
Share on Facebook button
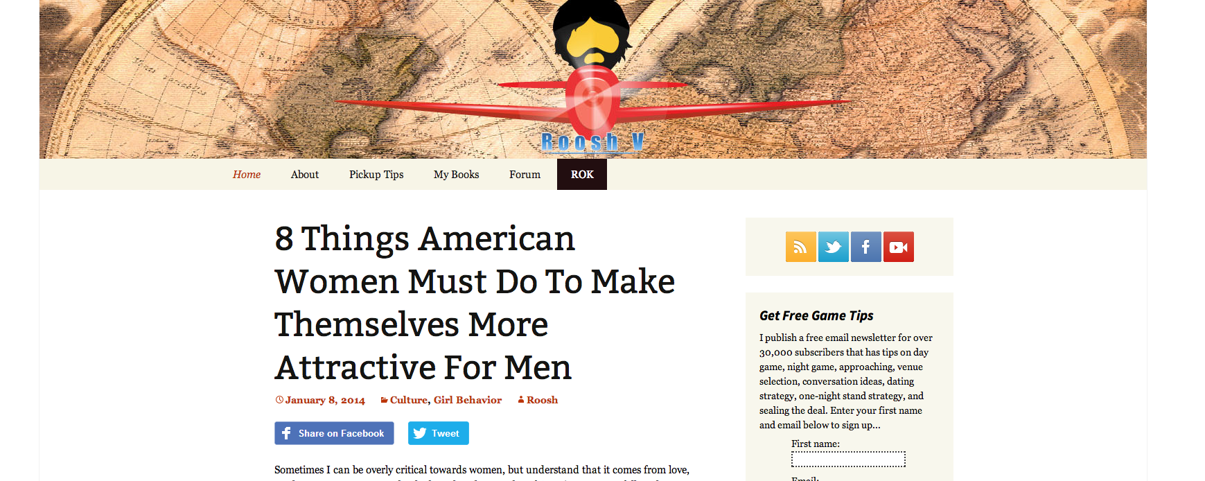pyautogui.click(x=334, y=433)
